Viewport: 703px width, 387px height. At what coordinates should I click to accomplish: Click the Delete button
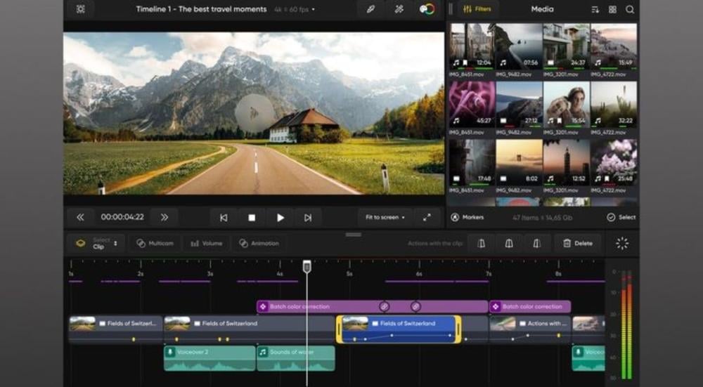(577, 243)
